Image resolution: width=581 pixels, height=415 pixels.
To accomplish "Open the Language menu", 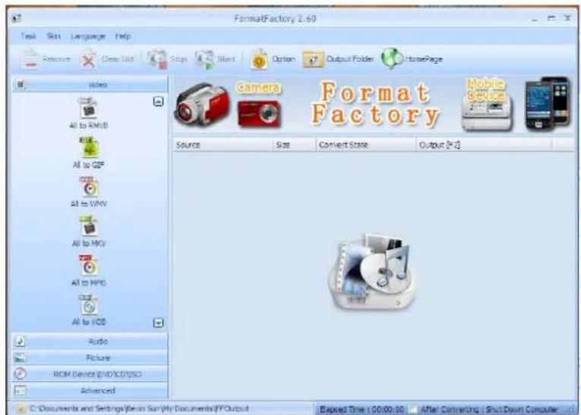I will pyautogui.click(x=88, y=36).
